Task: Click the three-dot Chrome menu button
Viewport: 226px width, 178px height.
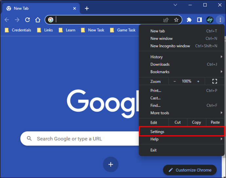Action: (220, 20)
